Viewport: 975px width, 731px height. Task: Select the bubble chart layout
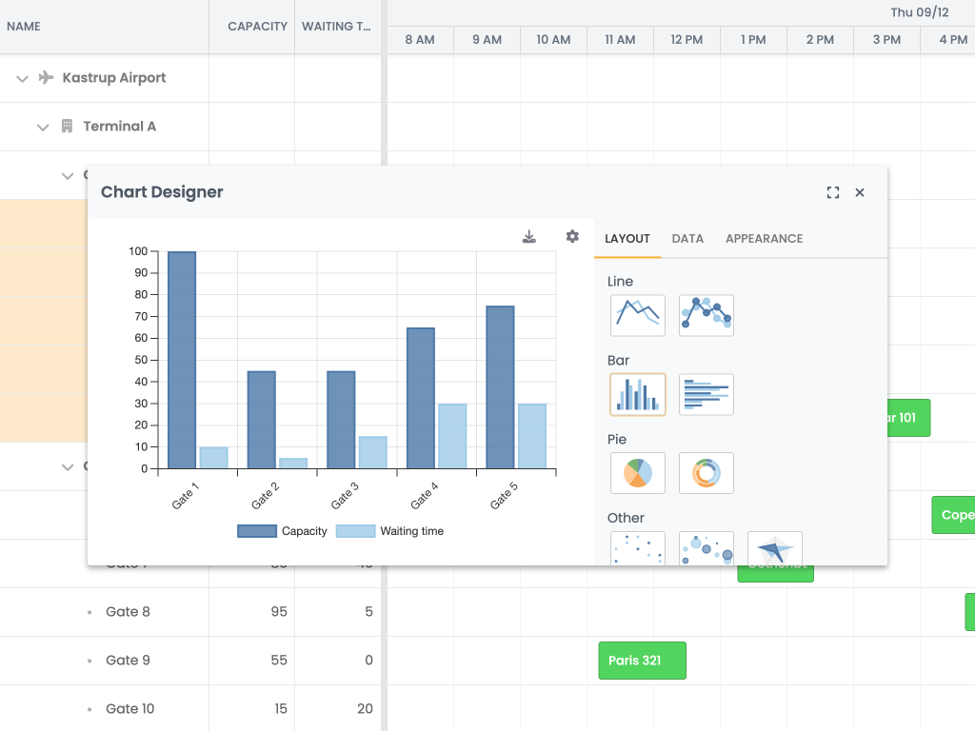click(x=706, y=548)
